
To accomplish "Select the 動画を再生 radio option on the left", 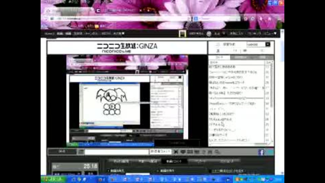I will pyautogui.click(x=116, y=171).
